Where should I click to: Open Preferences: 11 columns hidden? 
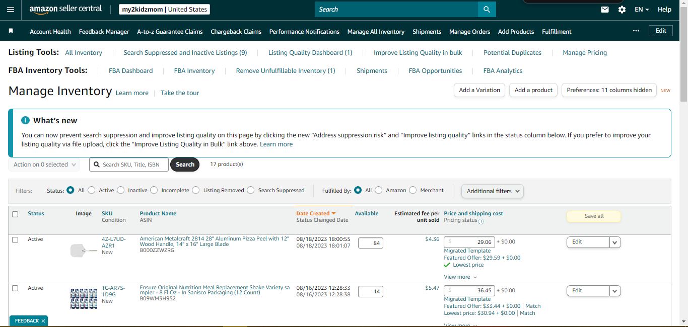tap(609, 90)
